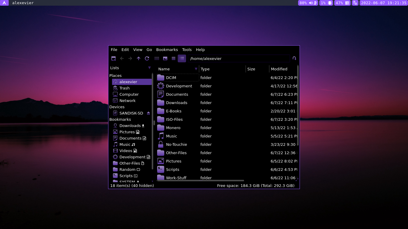
Task: Open the Help menu
Action: 200,49
